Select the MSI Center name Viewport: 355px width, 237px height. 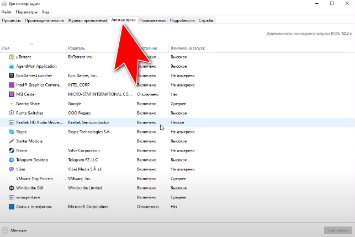click(x=26, y=94)
